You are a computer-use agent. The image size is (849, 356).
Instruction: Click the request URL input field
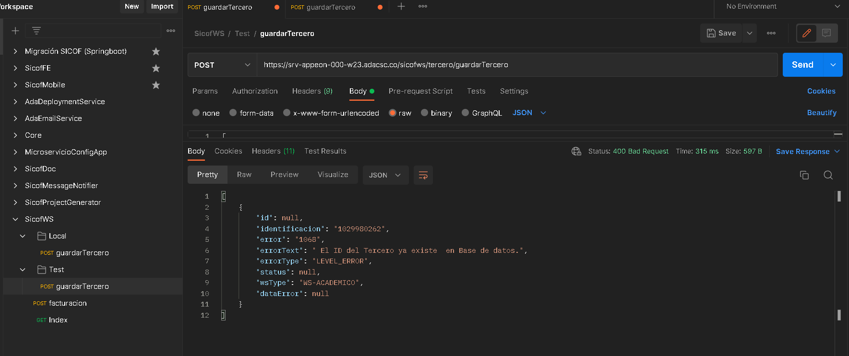pyautogui.click(x=516, y=65)
